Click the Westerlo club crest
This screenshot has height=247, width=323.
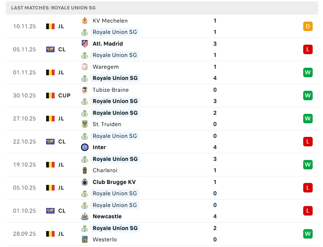(85, 239)
